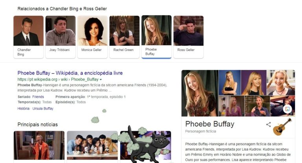Expand the green arrow next to the Wikipedia URL
This screenshot has width=302, height=163.
[101, 79]
